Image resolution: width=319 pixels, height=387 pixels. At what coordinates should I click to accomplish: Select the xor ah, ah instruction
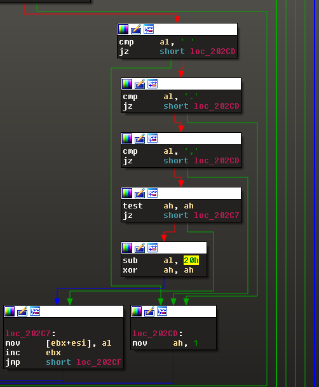pyautogui.click(x=158, y=270)
